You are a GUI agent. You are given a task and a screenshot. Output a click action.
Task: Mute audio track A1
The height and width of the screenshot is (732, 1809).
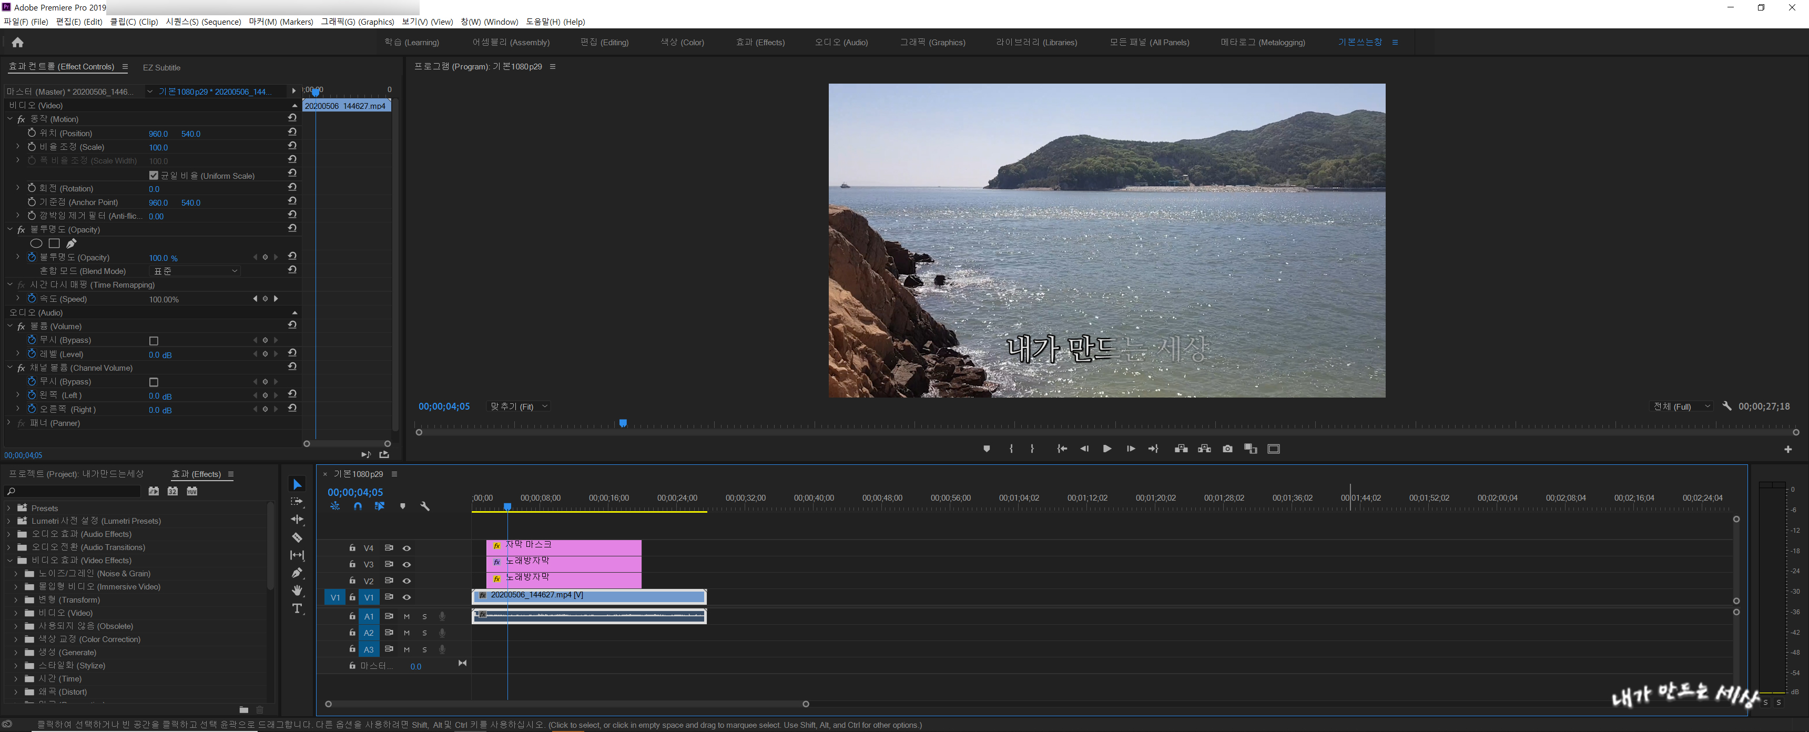coord(406,616)
